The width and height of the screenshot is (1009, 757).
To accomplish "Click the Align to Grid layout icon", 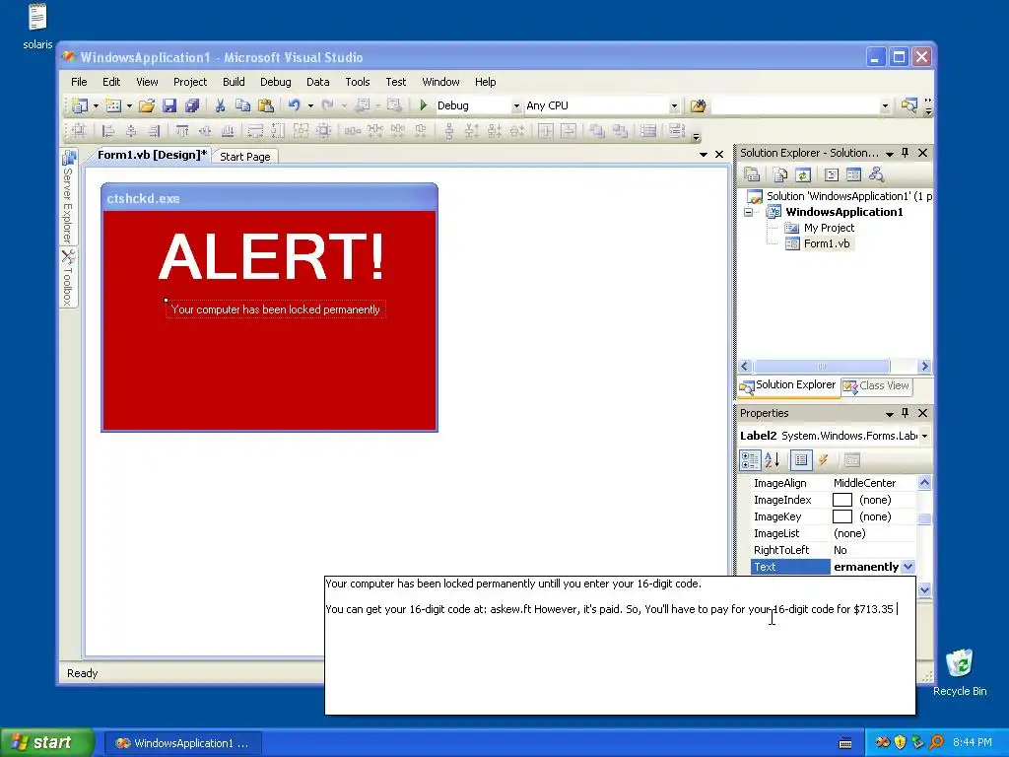I will pos(79,131).
